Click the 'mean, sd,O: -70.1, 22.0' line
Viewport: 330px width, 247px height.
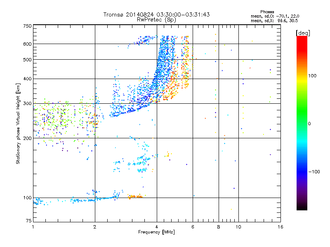pos(275,16)
